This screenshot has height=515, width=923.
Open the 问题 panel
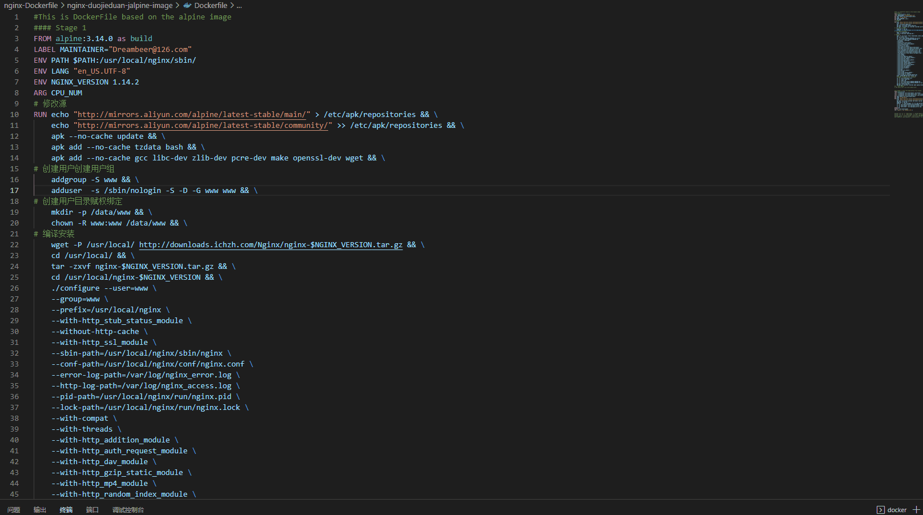click(x=13, y=509)
